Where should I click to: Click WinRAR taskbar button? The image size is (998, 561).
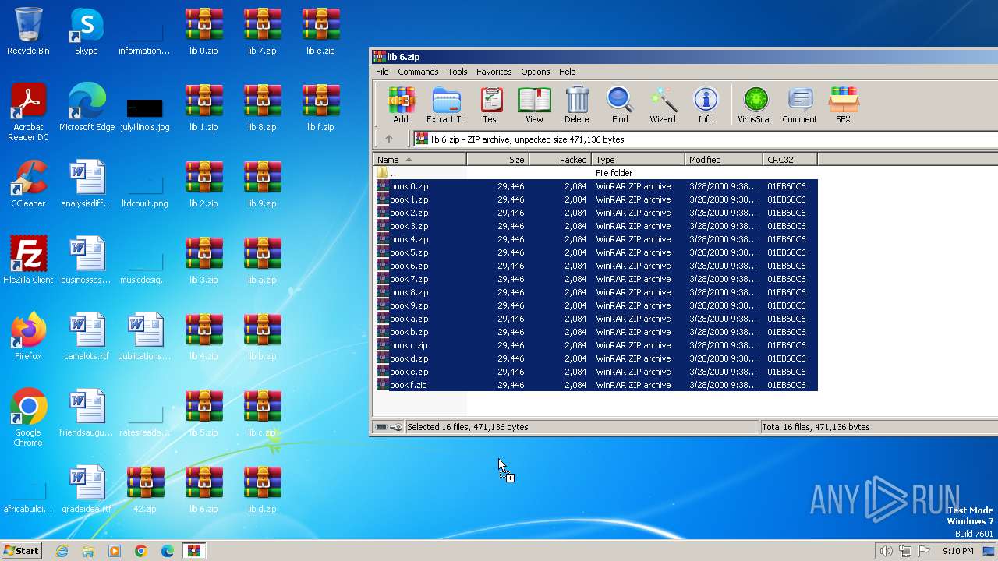pyautogui.click(x=193, y=551)
